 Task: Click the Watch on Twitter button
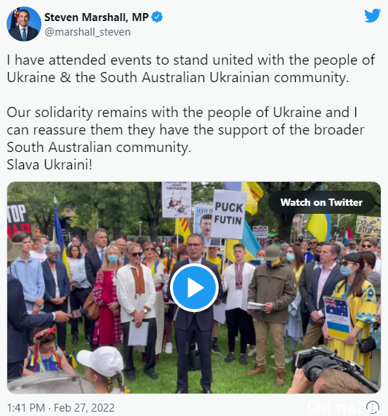(321, 202)
